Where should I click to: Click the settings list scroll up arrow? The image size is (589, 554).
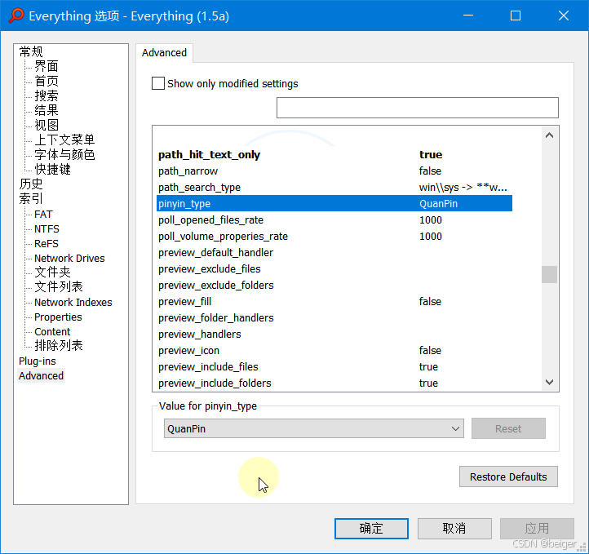[549, 135]
